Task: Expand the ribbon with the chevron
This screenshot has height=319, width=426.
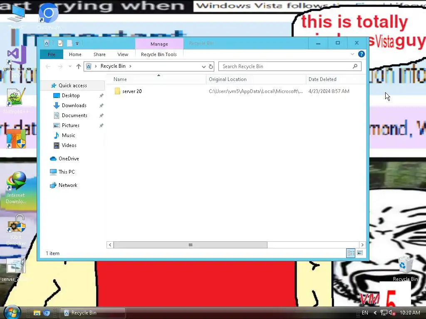Action: click(x=352, y=54)
